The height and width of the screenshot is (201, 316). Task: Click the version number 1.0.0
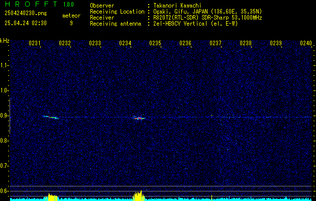tap(68, 5)
